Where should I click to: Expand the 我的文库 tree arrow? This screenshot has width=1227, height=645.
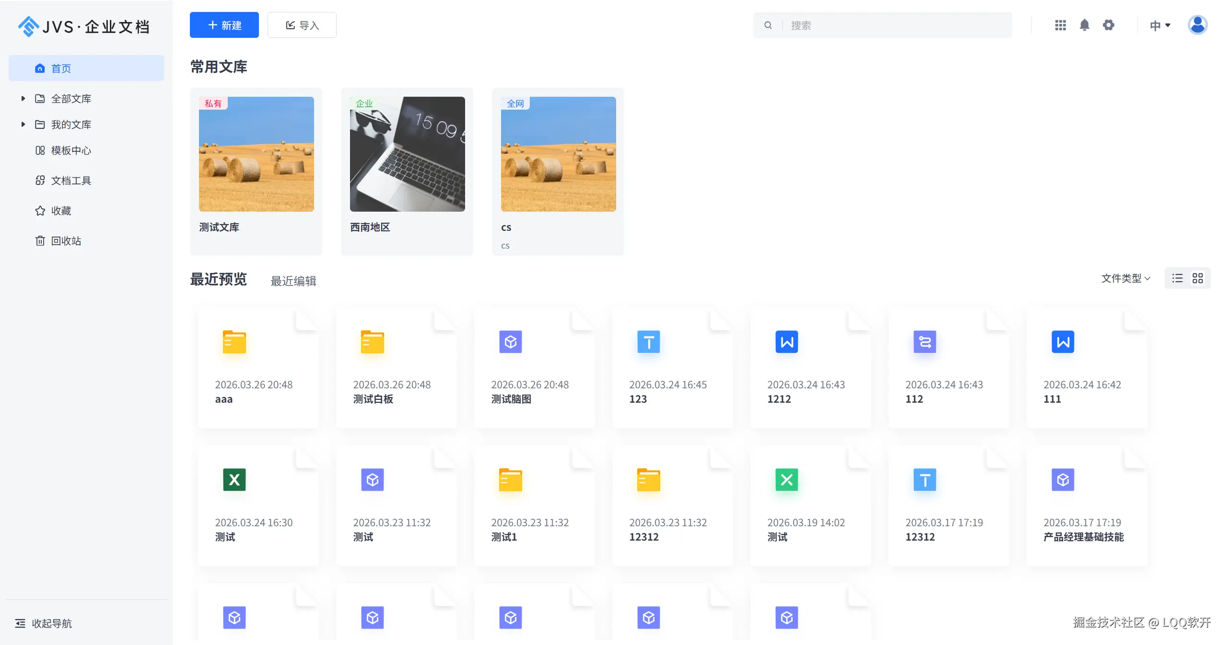[x=23, y=124]
